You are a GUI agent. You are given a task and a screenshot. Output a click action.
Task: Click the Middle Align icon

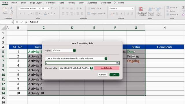[67, 8]
